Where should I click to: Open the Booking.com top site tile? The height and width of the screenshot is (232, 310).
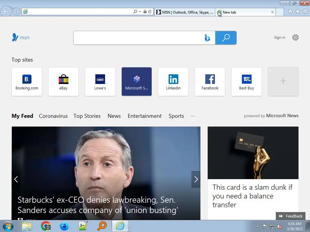coord(27,82)
